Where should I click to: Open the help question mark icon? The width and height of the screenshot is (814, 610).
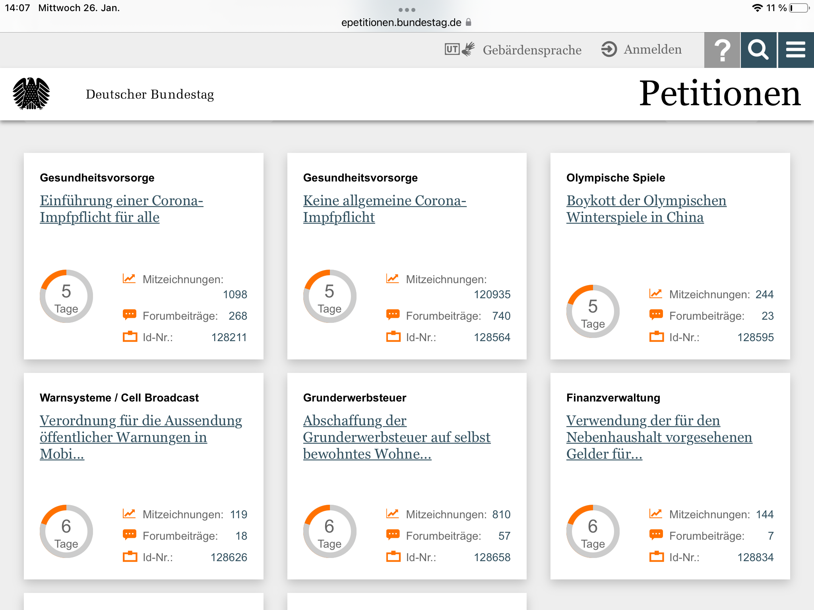click(x=722, y=50)
